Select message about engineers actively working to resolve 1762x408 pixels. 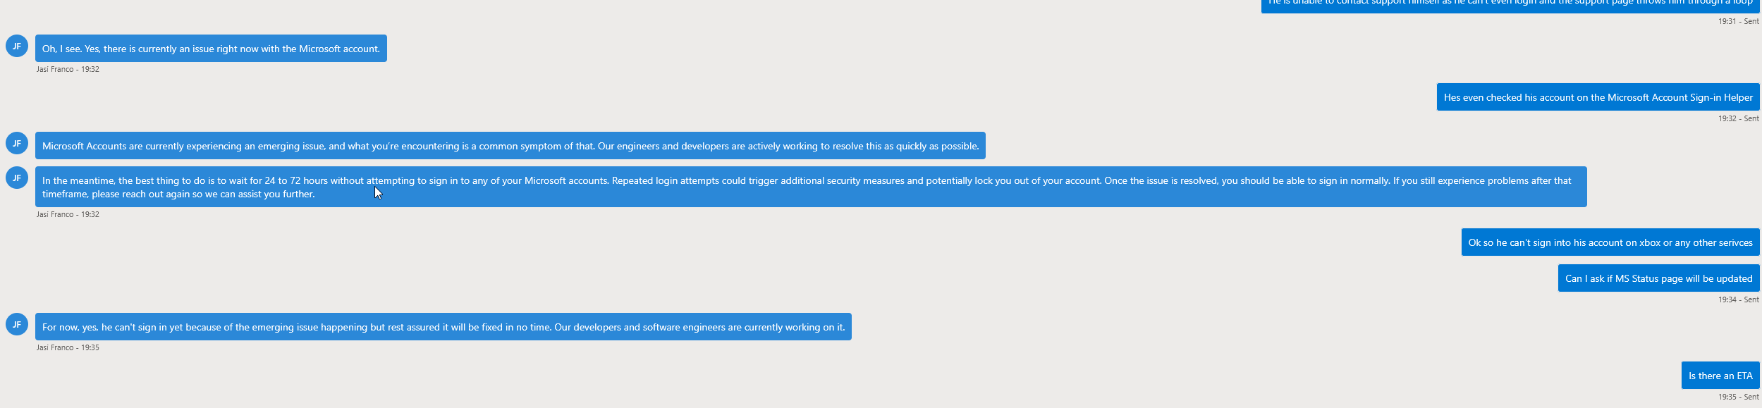pos(510,146)
